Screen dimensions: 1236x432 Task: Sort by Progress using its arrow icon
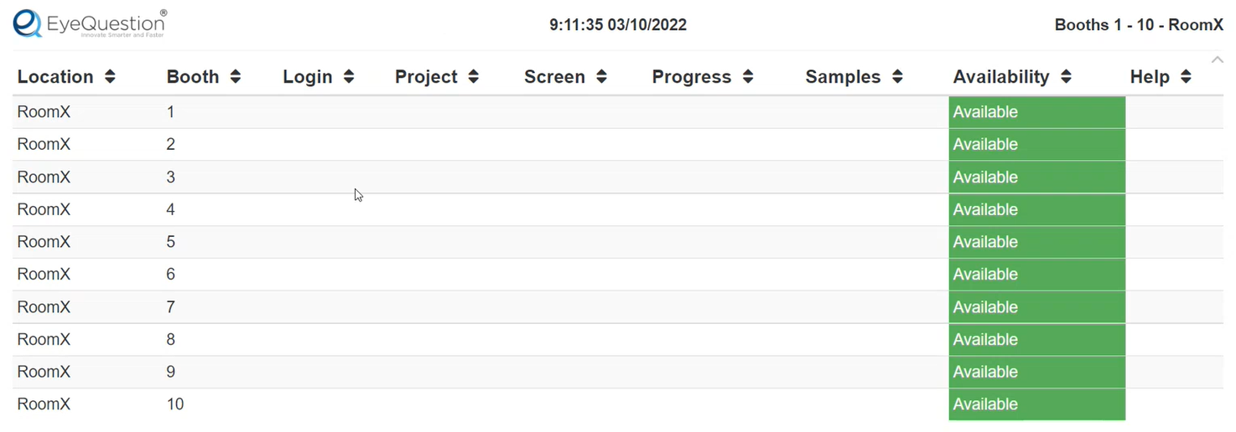click(748, 77)
